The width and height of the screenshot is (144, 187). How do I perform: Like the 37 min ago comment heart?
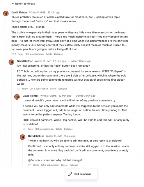[x=13, y=54]
